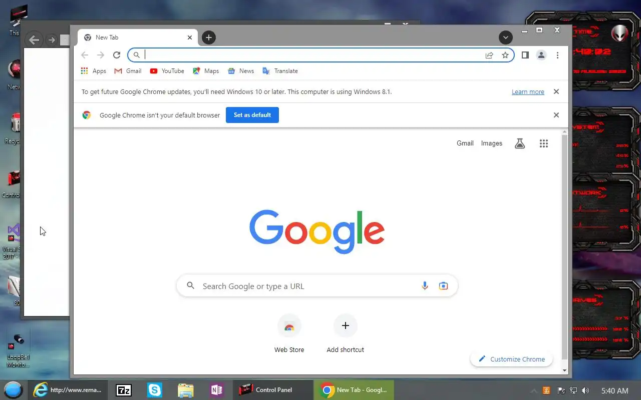Viewport: 641px width, 400px height.
Task: Select the LoopBe1 Monitor desktop icon
Action: pyautogui.click(x=18, y=350)
